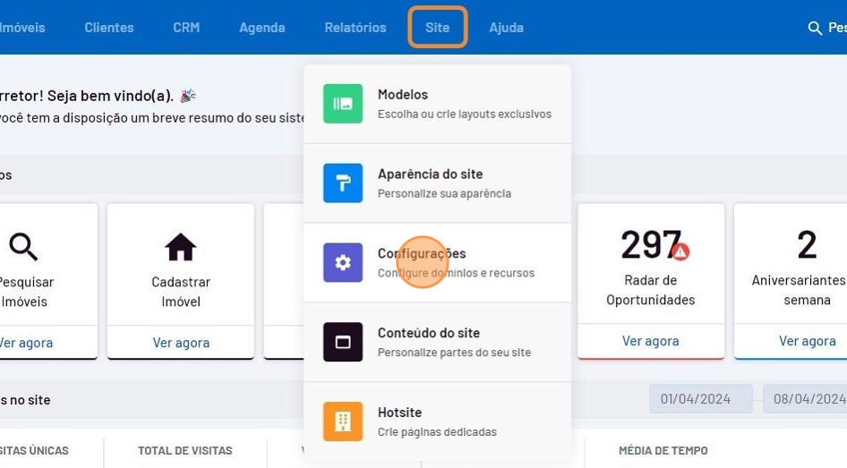Viewport: 847px width, 468px height.
Task: Click the blue paint roller Aparência icon
Action: (x=343, y=183)
